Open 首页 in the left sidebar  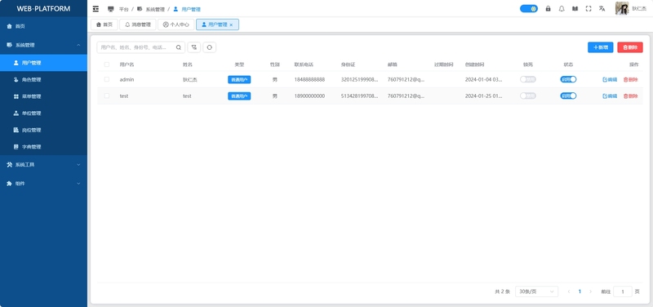[43, 26]
